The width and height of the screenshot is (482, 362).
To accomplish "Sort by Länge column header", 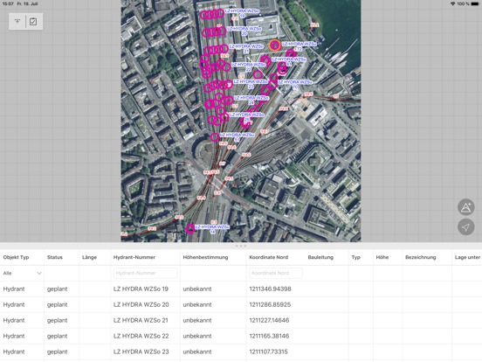I will [x=89, y=257].
